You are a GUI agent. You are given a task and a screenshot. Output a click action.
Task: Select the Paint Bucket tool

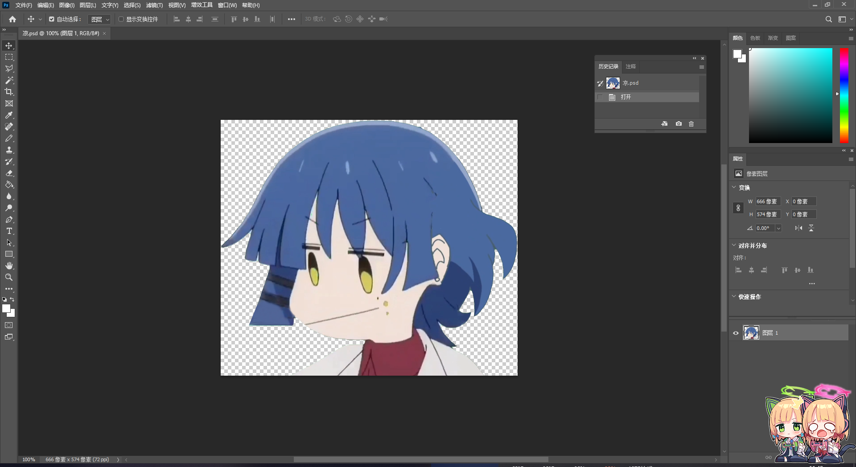(x=9, y=184)
